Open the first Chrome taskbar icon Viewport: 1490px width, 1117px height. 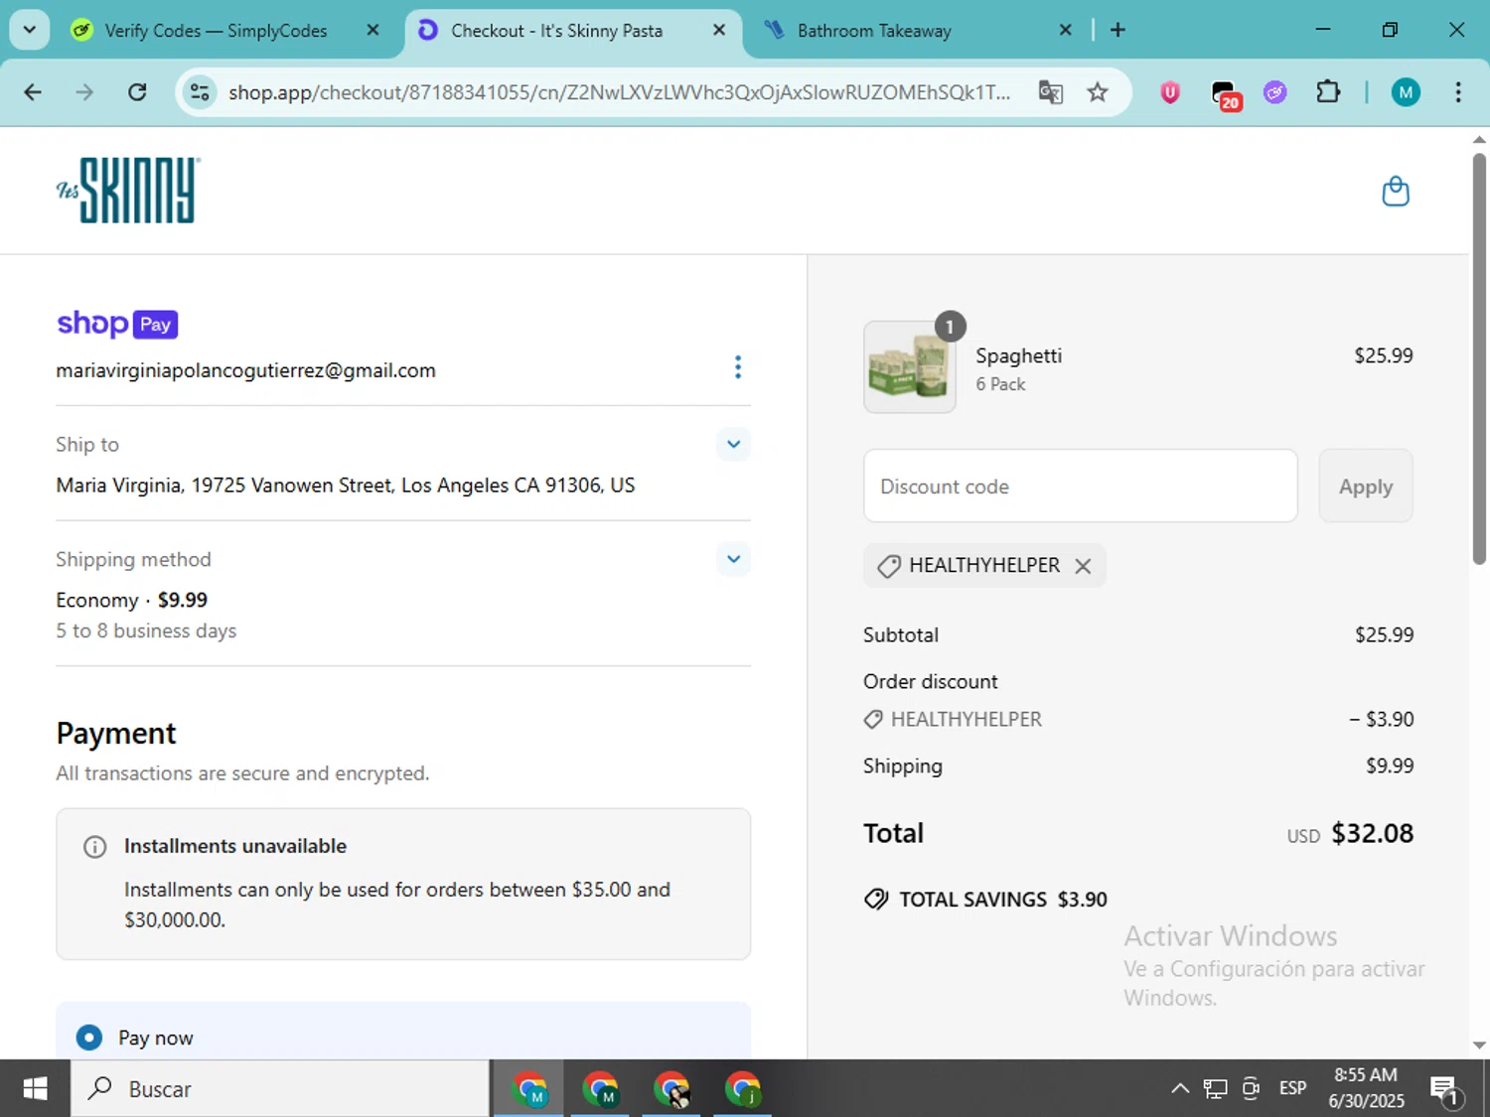pos(529,1089)
